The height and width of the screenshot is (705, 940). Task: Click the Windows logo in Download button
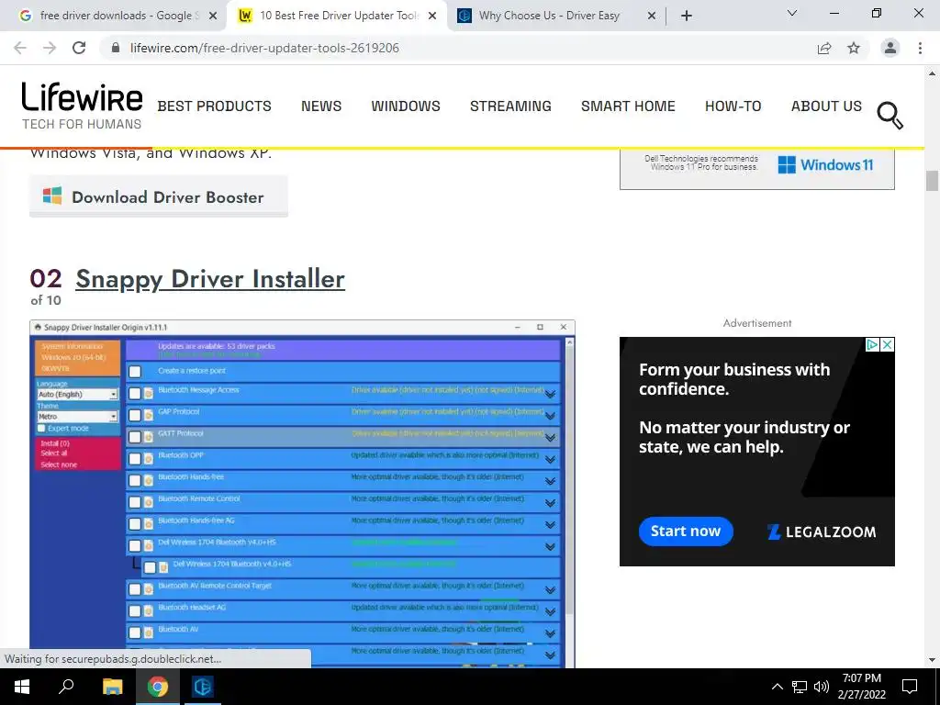(x=52, y=196)
